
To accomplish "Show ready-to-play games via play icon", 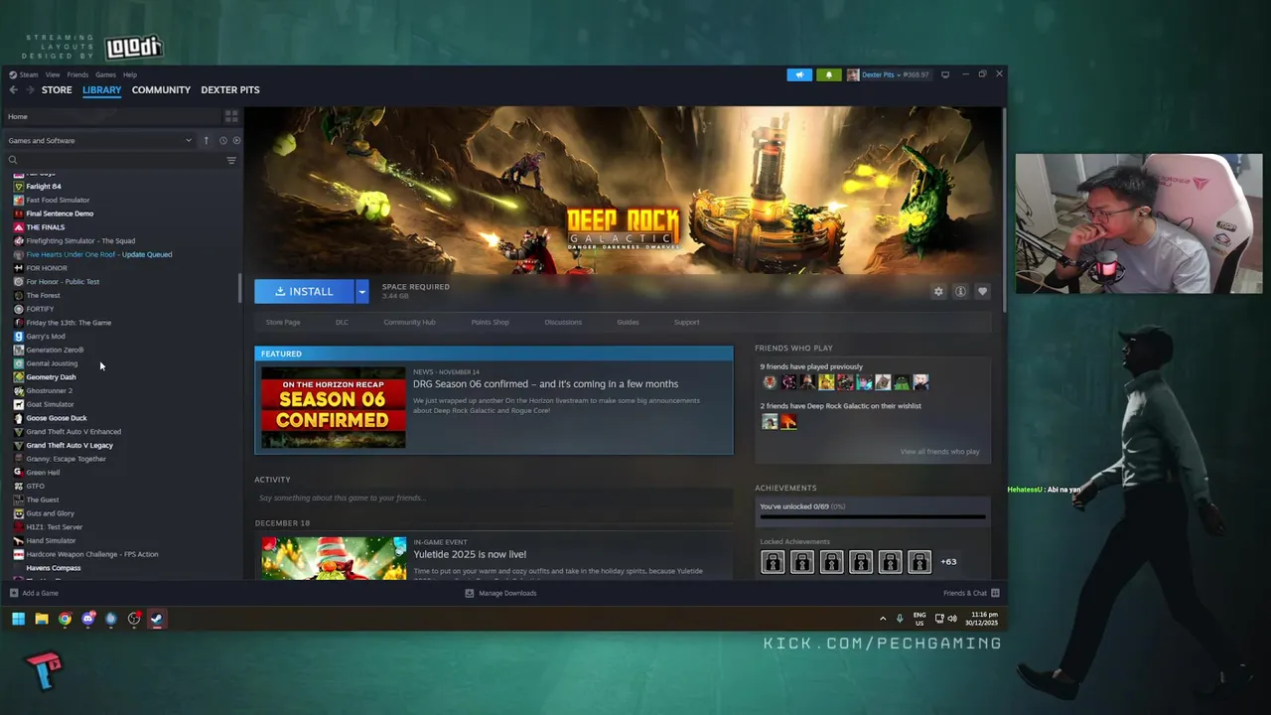I will click(236, 140).
